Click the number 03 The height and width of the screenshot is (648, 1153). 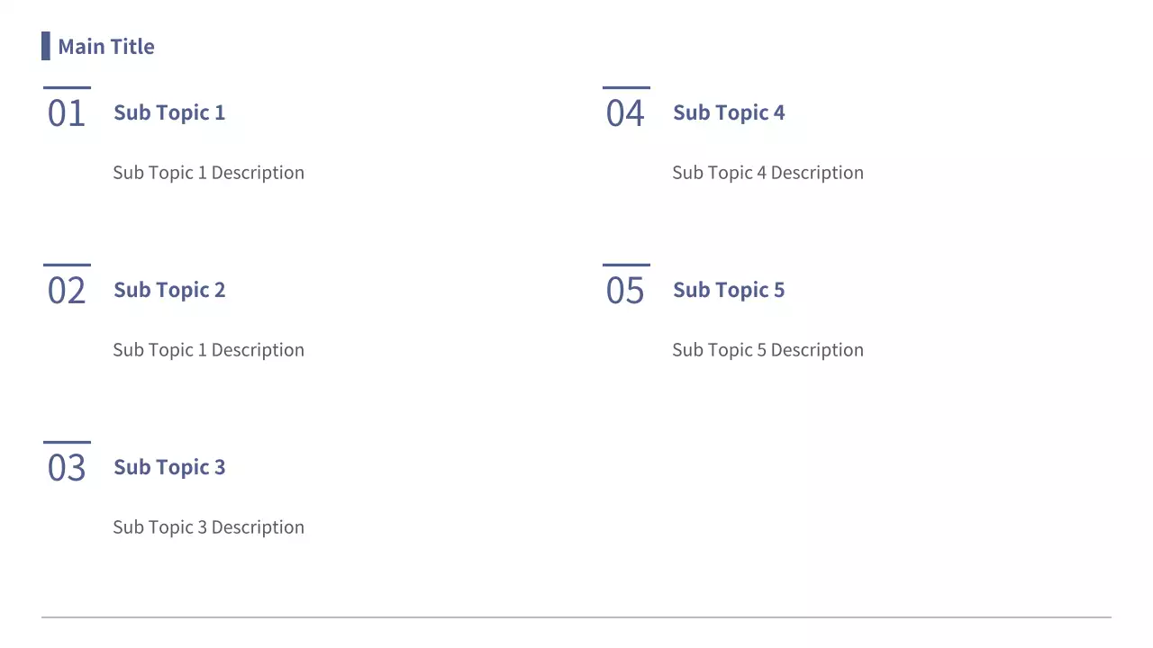click(67, 468)
